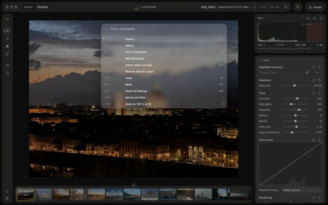Open the settings gear in sidebar
328x205 pixels.
(x=7, y=198)
